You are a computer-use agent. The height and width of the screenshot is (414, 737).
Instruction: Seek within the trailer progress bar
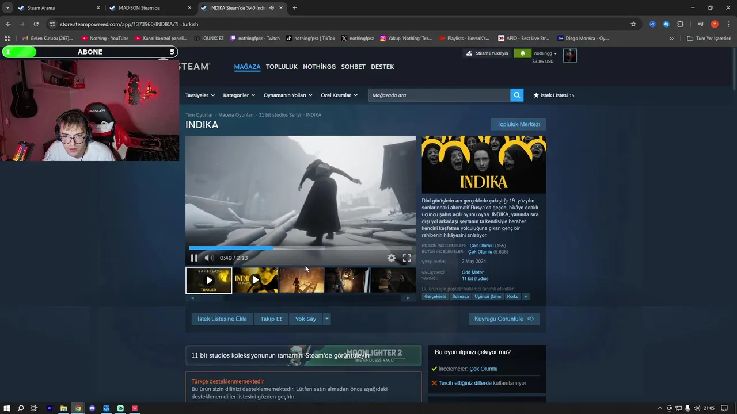(300, 248)
